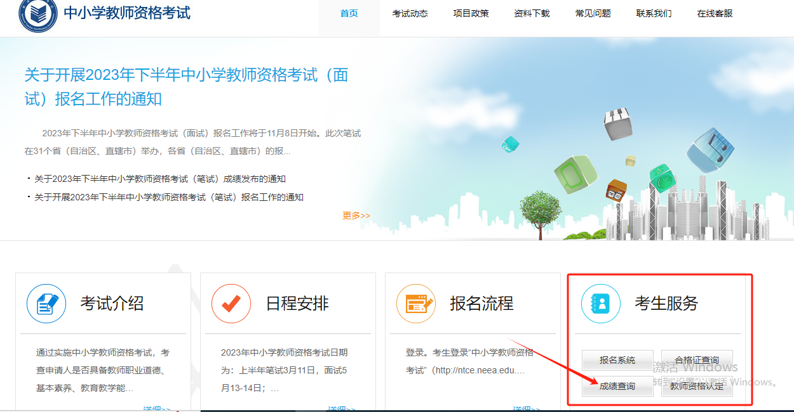Click the 报名流程 orange newspaper icon

(416, 304)
